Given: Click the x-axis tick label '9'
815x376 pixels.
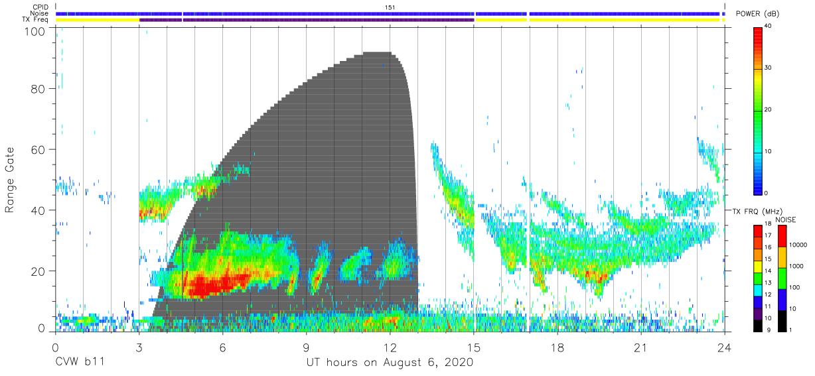Looking at the screenshot, I should (306, 347).
